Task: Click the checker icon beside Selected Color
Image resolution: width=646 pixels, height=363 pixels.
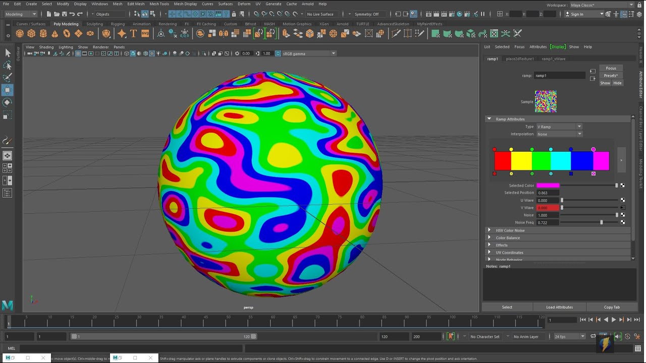Action: point(623,186)
